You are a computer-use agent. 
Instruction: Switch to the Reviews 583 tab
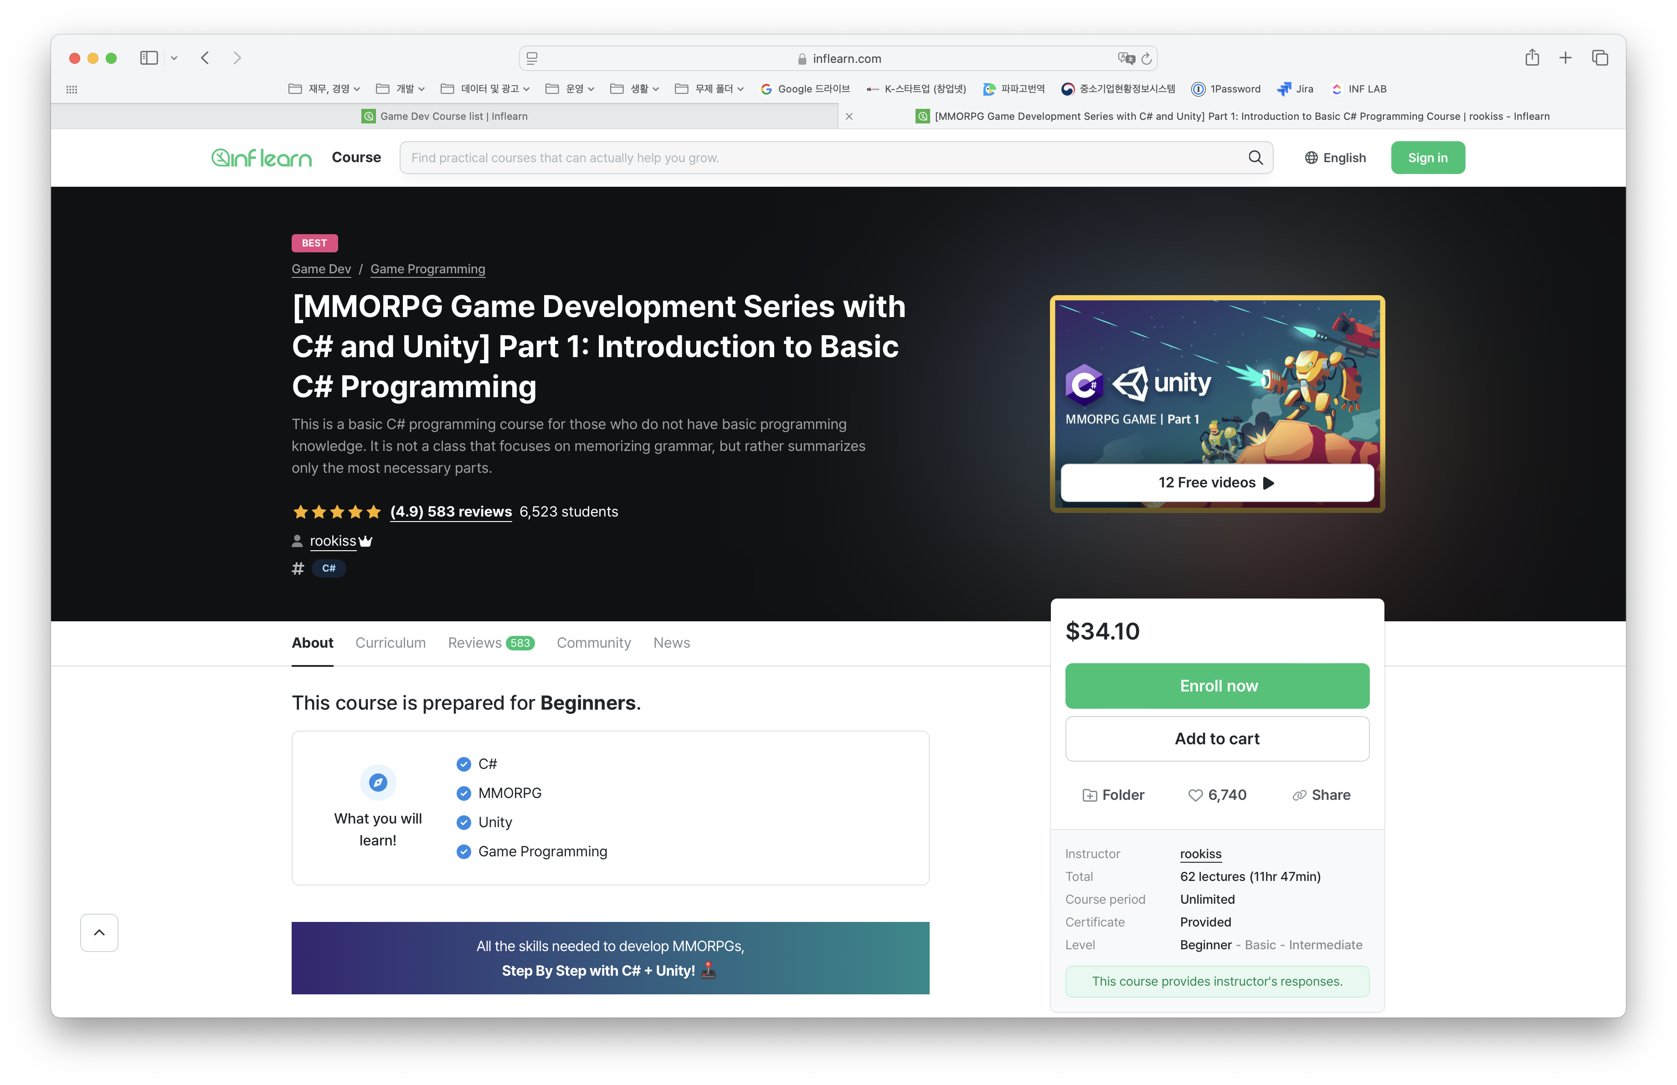tap(491, 643)
